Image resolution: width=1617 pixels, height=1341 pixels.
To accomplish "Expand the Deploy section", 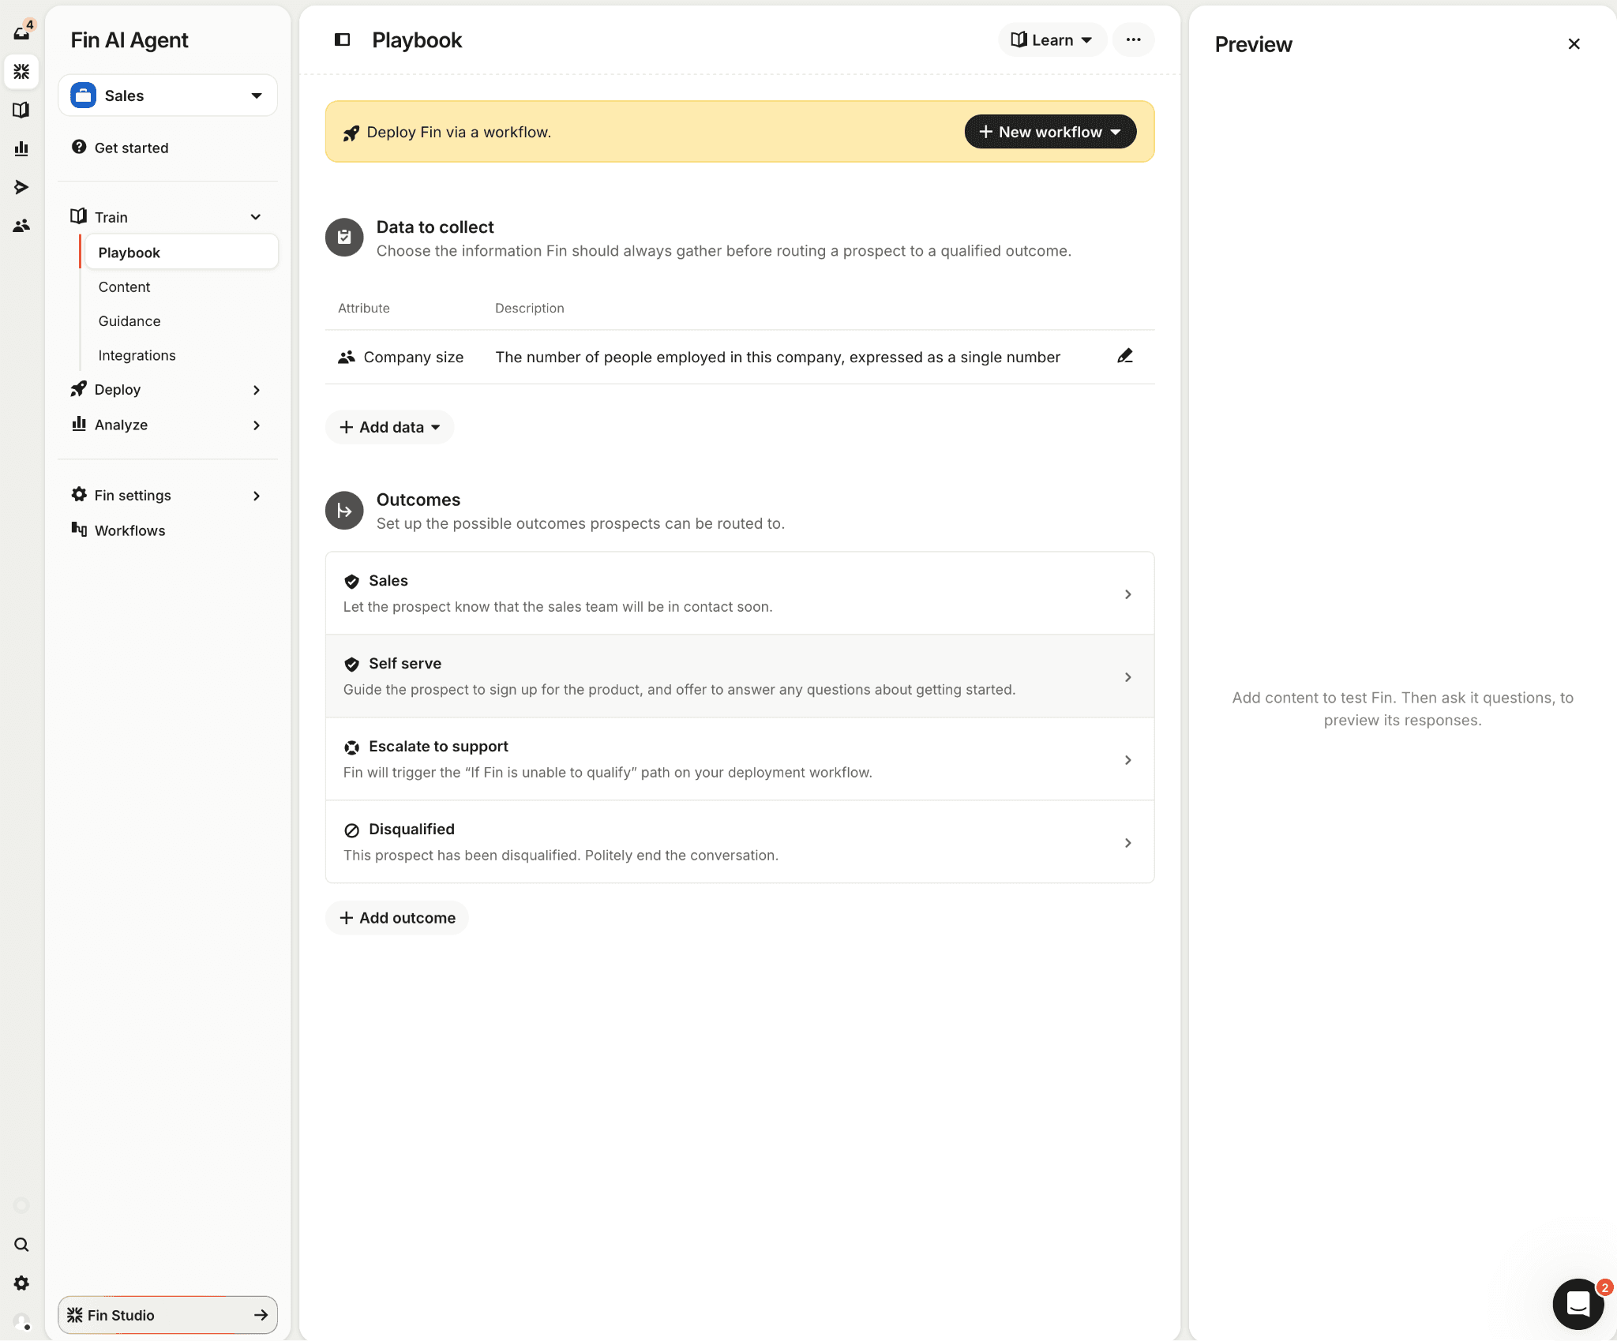I will [167, 390].
